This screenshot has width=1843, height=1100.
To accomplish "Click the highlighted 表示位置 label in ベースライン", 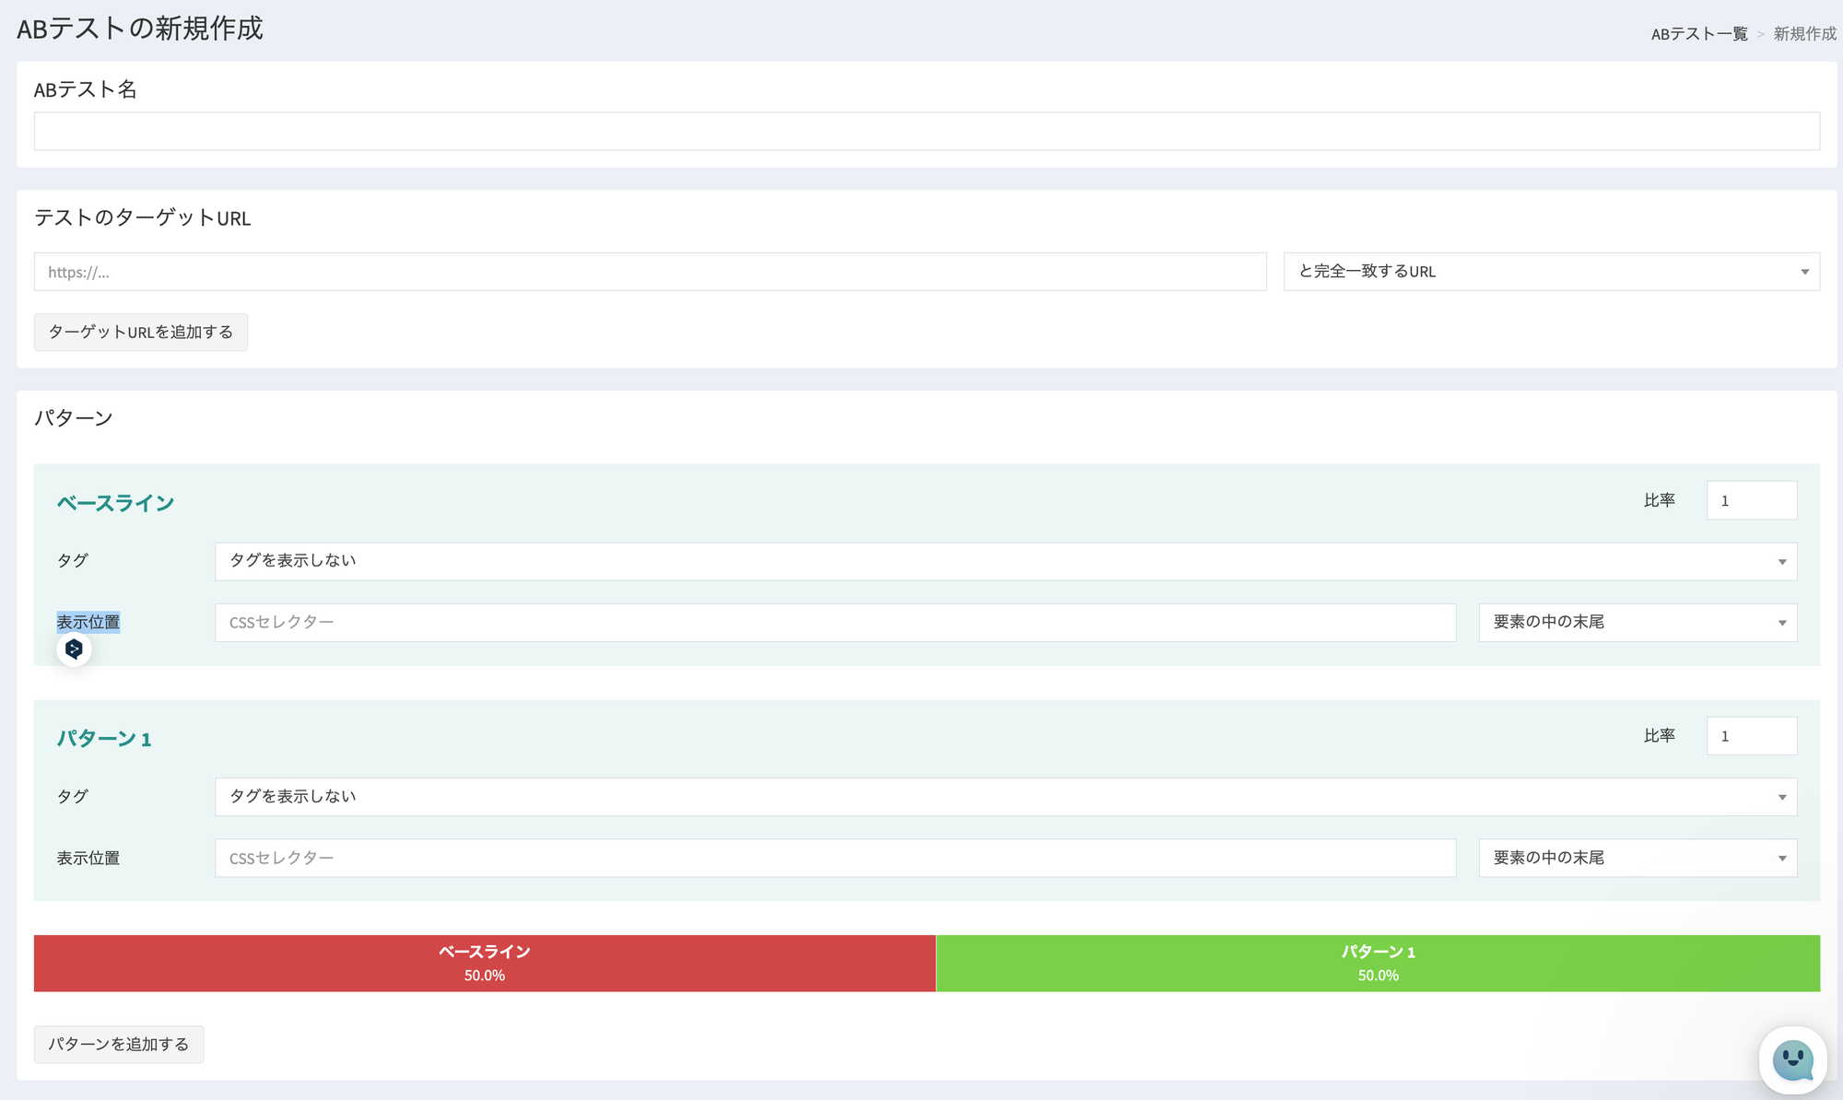I will point(88,623).
